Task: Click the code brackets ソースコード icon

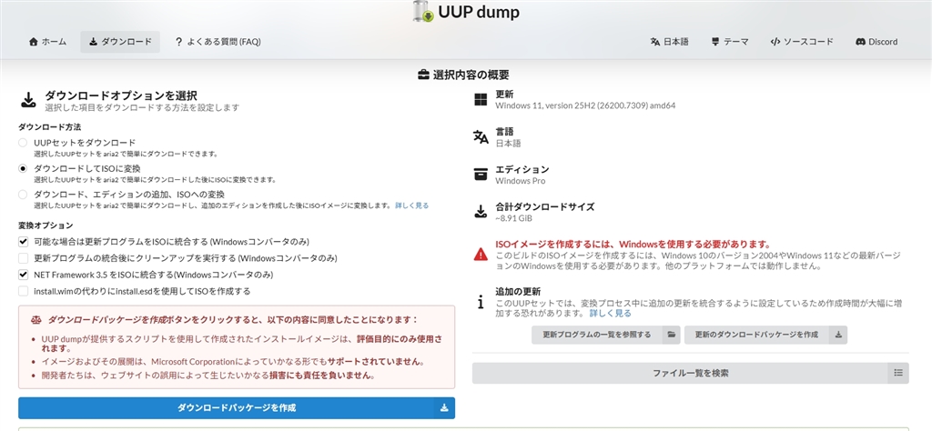Action: click(775, 42)
